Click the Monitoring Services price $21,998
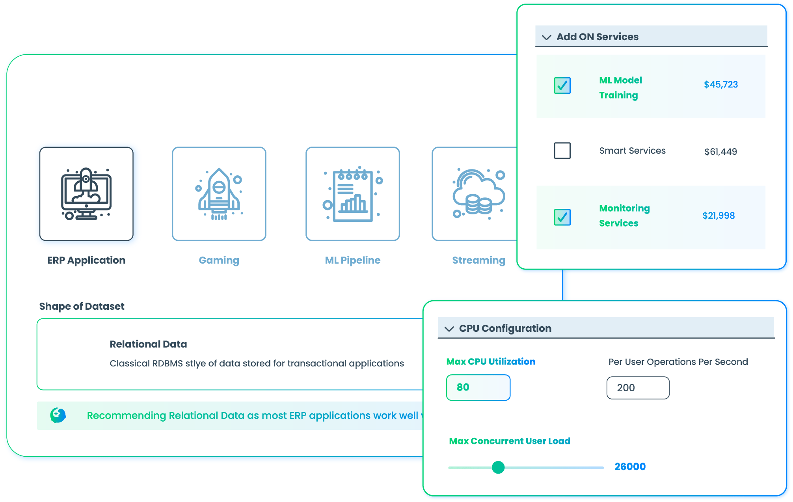The image size is (793, 502). click(x=719, y=216)
